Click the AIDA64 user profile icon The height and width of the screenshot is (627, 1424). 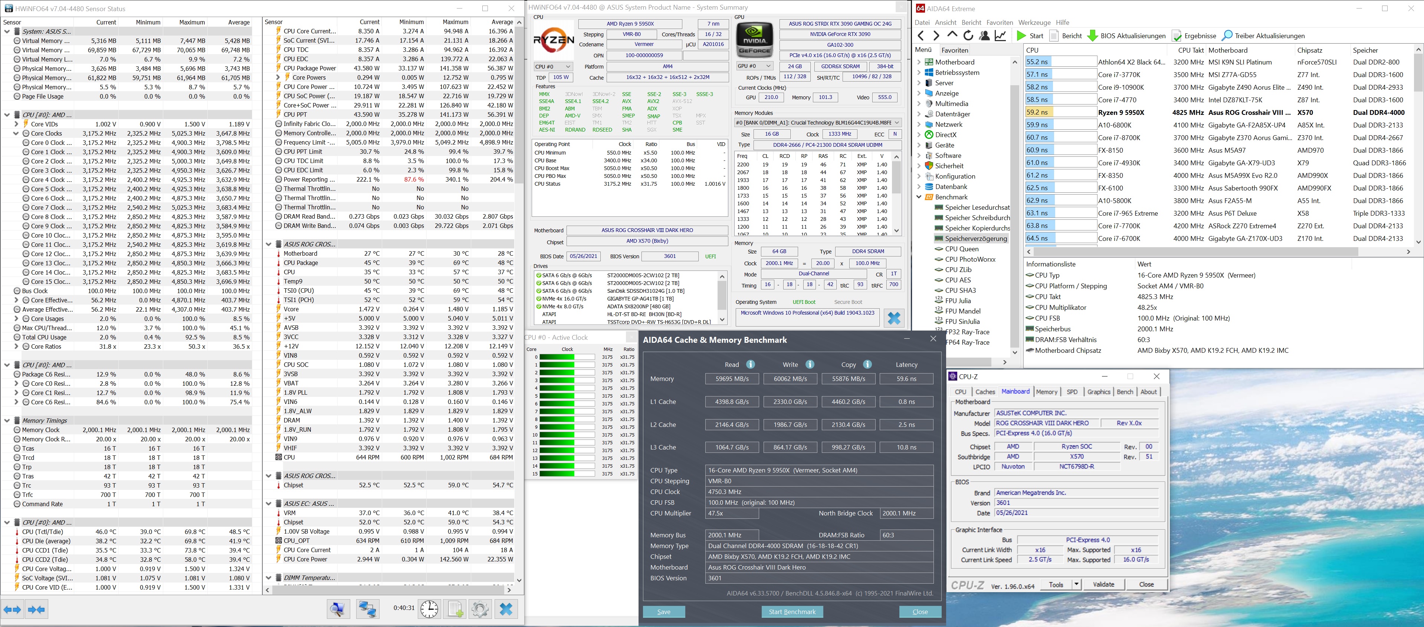click(985, 36)
